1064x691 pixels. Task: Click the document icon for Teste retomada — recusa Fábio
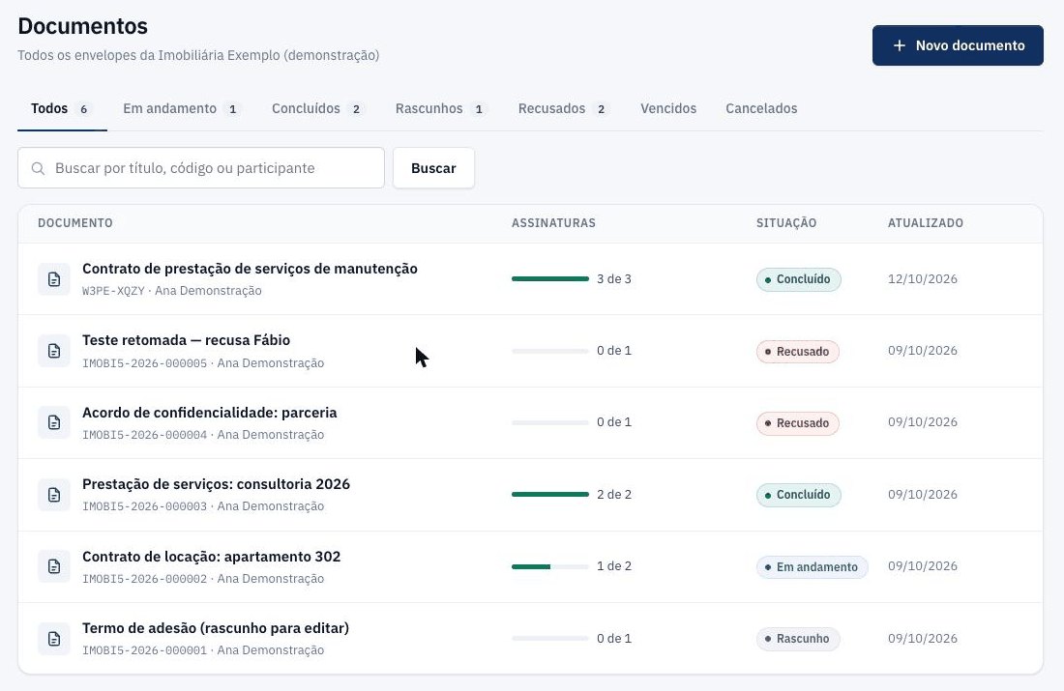tap(53, 351)
